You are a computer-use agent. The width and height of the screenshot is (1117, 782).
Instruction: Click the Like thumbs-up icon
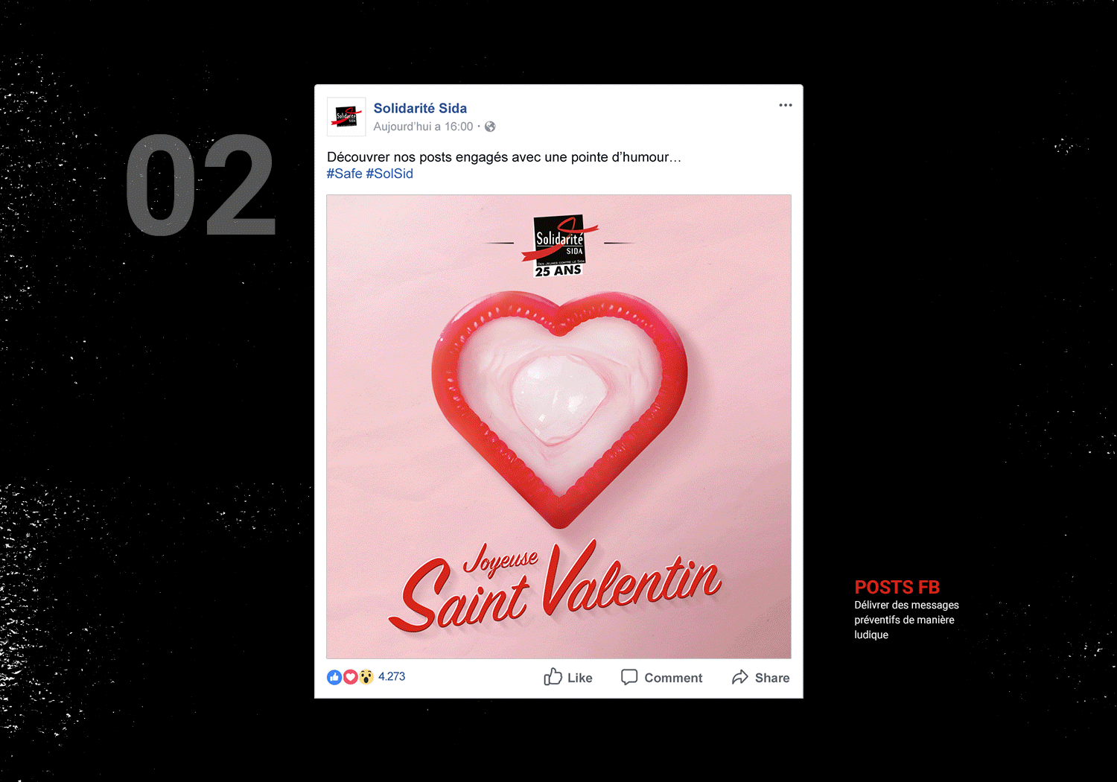pos(553,676)
